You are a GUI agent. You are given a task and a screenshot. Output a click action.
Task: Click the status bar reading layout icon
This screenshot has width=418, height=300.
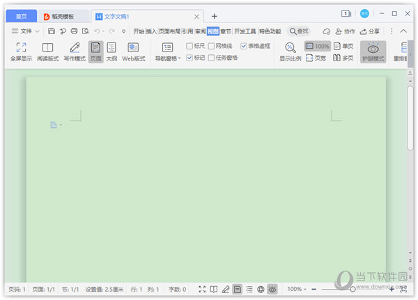[x=214, y=289]
